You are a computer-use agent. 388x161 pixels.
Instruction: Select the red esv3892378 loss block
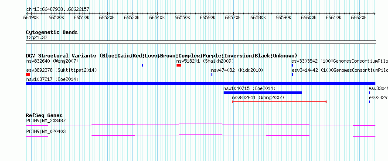point(28,74)
